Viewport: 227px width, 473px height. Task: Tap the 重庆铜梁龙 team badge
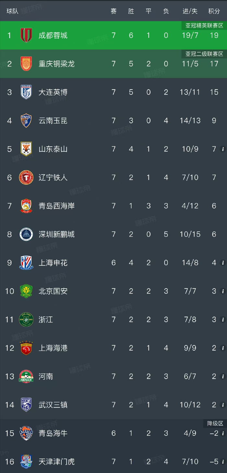[x=26, y=64]
